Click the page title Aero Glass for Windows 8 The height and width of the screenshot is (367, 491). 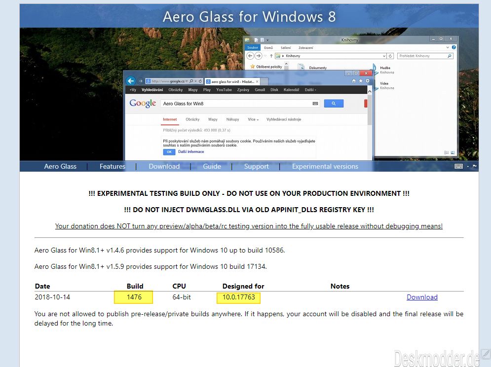click(249, 17)
